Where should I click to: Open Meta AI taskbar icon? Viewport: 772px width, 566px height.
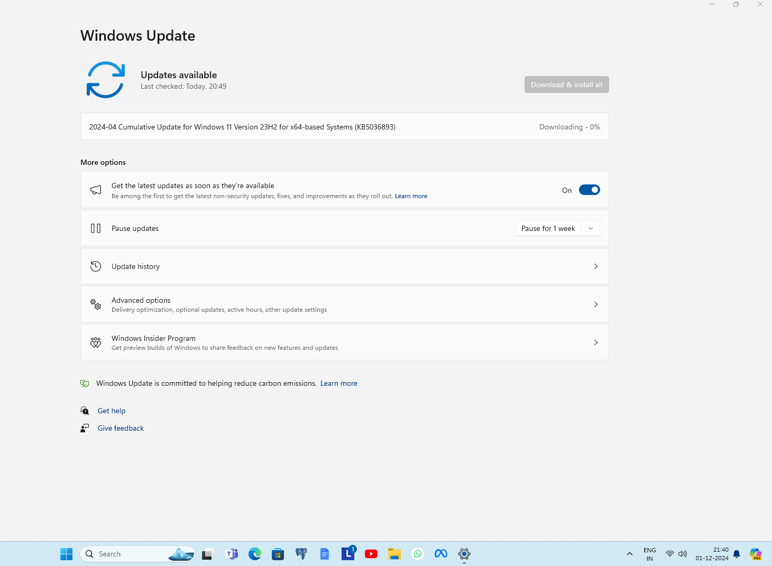[x=441, y=554]
